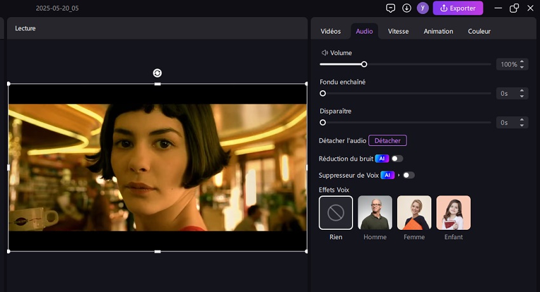Click the Disparaître slider handle
The image size is (540, 292).
tap(323, 123)
